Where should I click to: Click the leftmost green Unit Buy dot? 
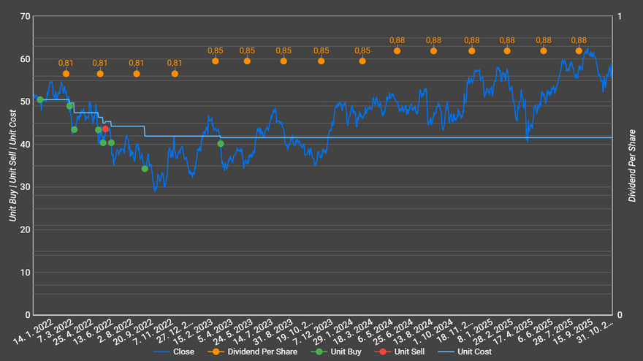point(39,100)
